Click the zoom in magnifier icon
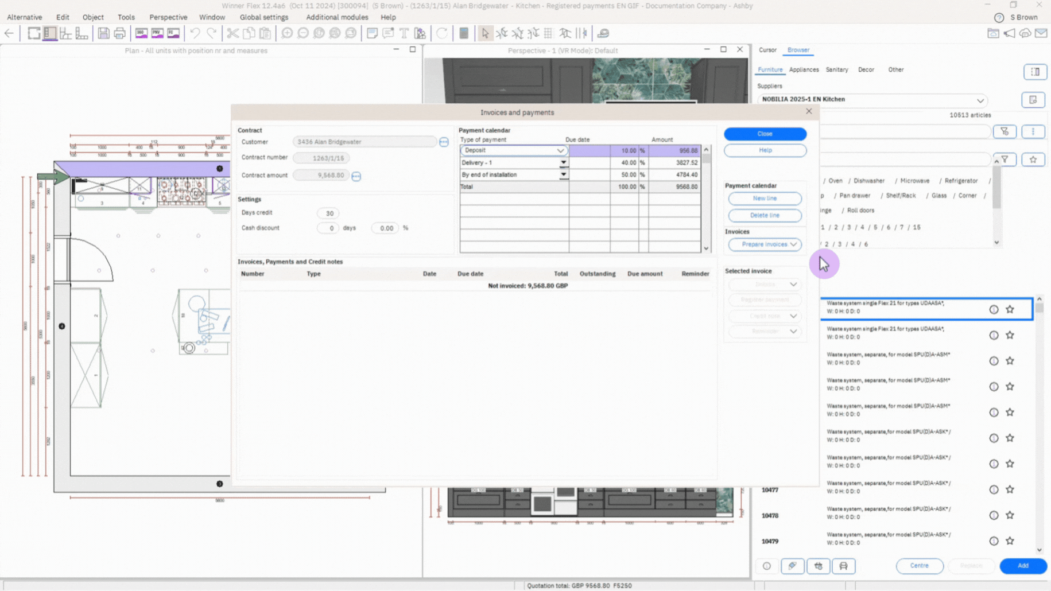 click(x=287, y=33)
